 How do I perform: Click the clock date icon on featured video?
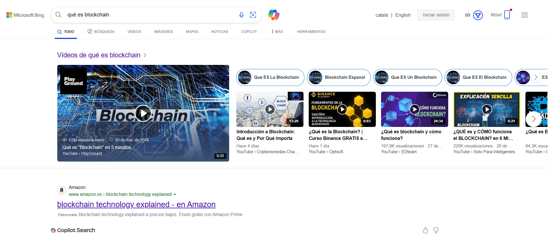click(x=111, y=139)
